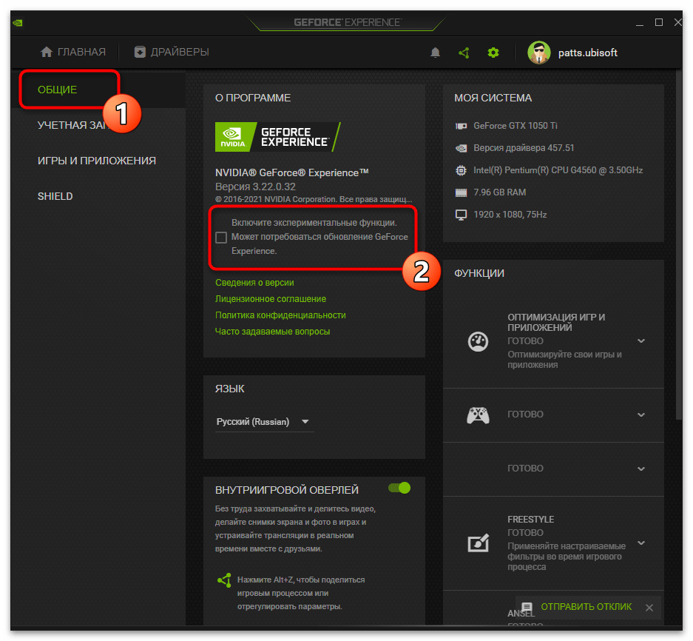693x641 pixels.
Task: Dismiss the feedback banner with X
Action: click(649, 608)
